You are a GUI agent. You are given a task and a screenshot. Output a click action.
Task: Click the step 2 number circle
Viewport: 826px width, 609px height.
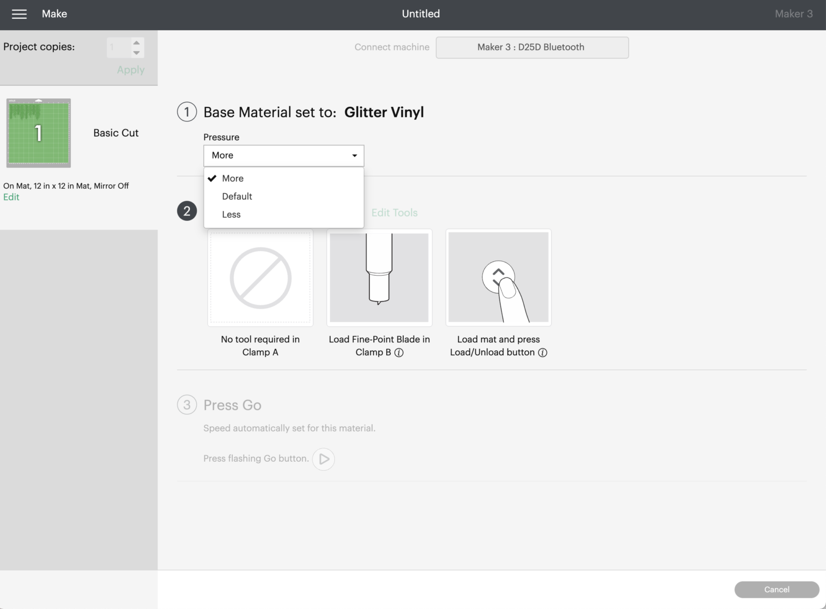187,211
